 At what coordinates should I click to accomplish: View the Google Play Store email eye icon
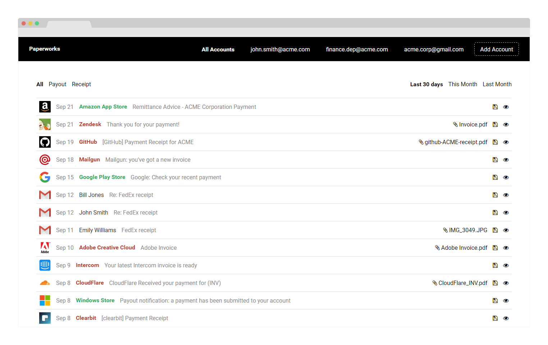point(506,177)
